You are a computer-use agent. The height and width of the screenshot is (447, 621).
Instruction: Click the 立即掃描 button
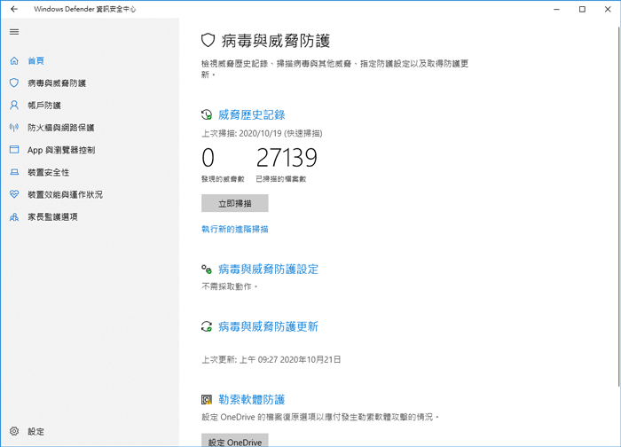point(235,203)
